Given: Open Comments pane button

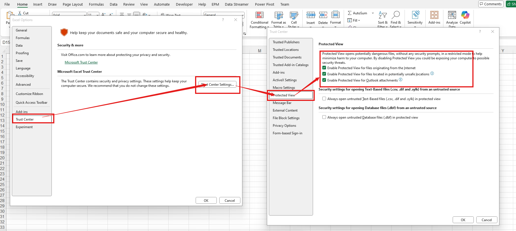Looking at the screenshot, I should (491, 4).
